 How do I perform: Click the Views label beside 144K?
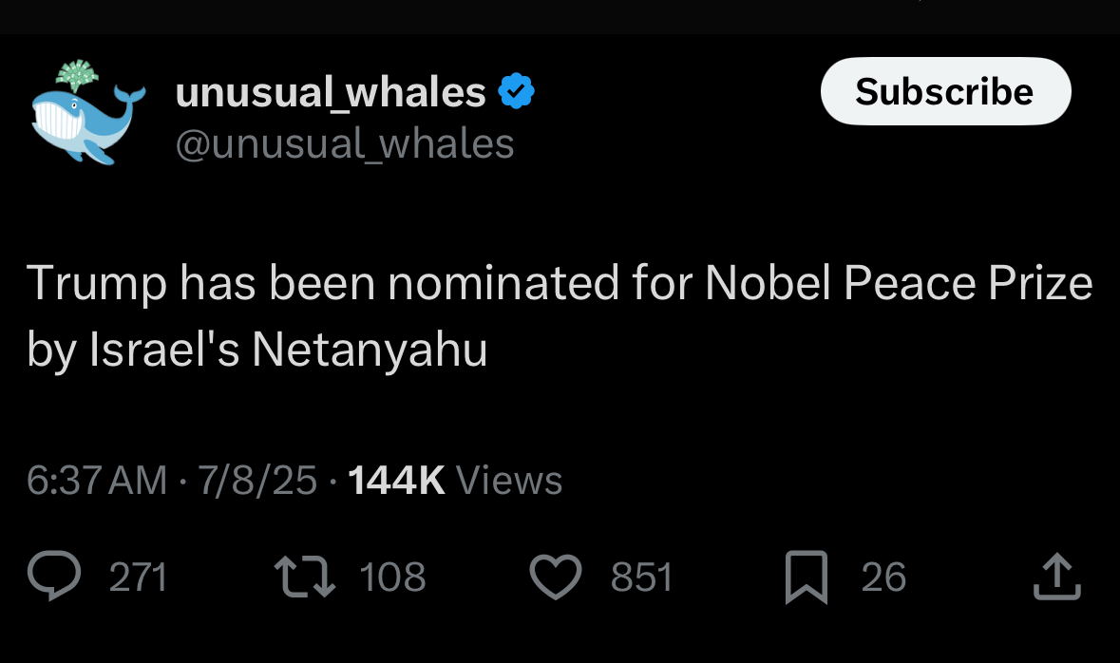pyautogui.click(x=509, y=480)
